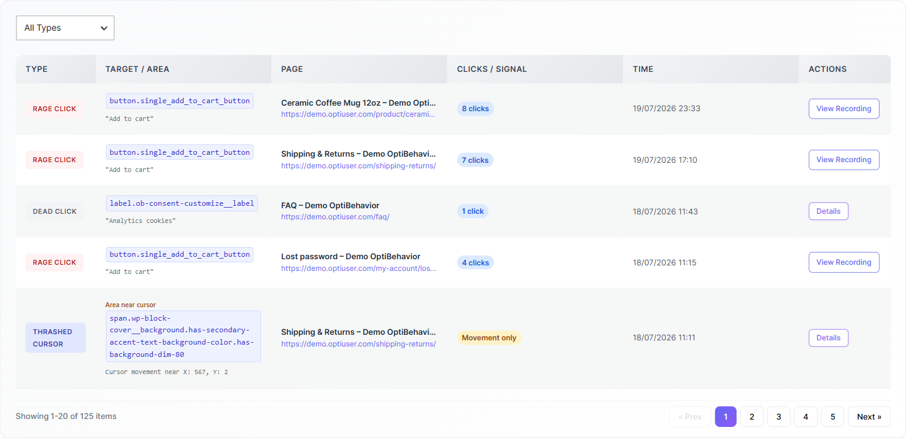Open the my-account/los... URL link
Screen dimensions: 906x438
(x=358, y=268)
